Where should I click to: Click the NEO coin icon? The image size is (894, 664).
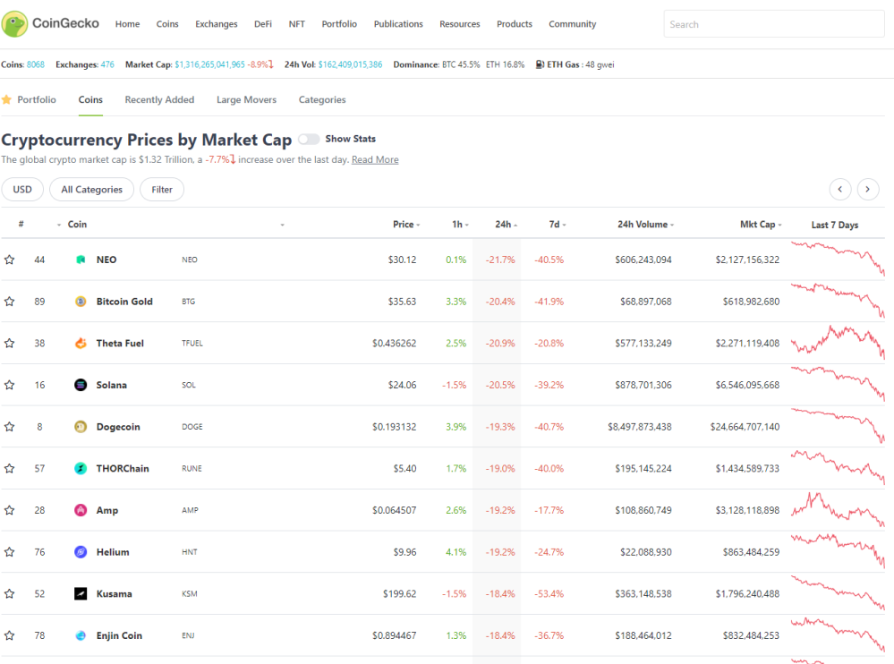point(81,260)
